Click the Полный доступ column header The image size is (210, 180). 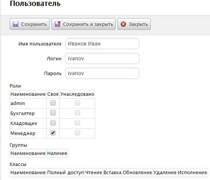point(66,173)
